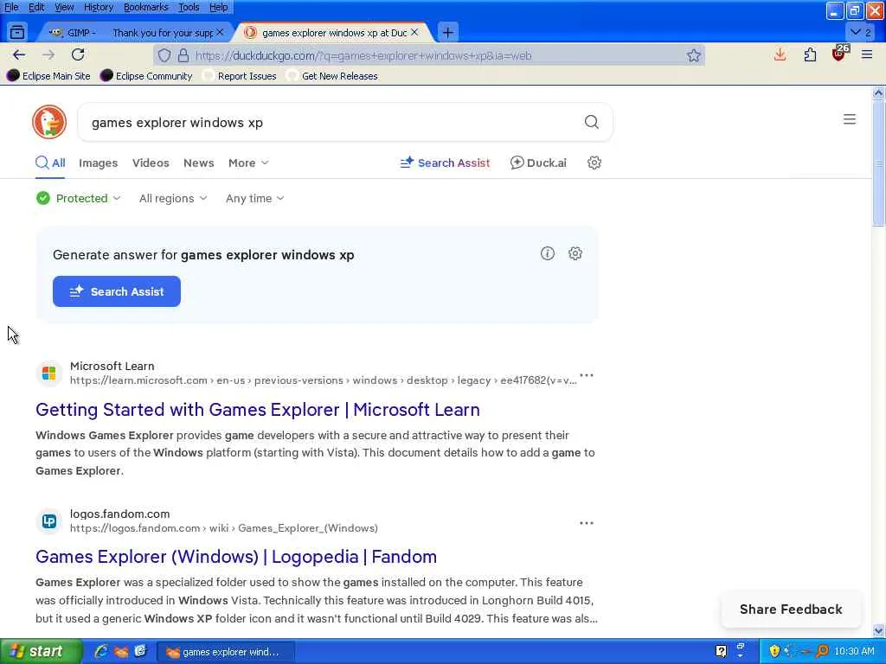The width and height of the screenshot is (886, 664).
Task: Click the vertical scrollbar down arrow
Action: pyautogui.click(x=878, y=630)
